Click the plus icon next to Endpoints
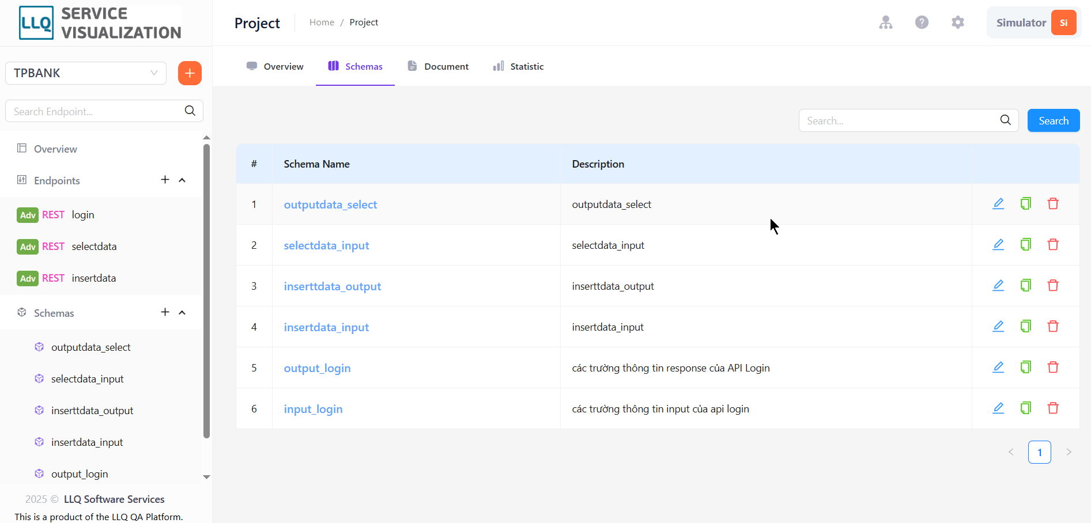 click(x=165, y=180)
